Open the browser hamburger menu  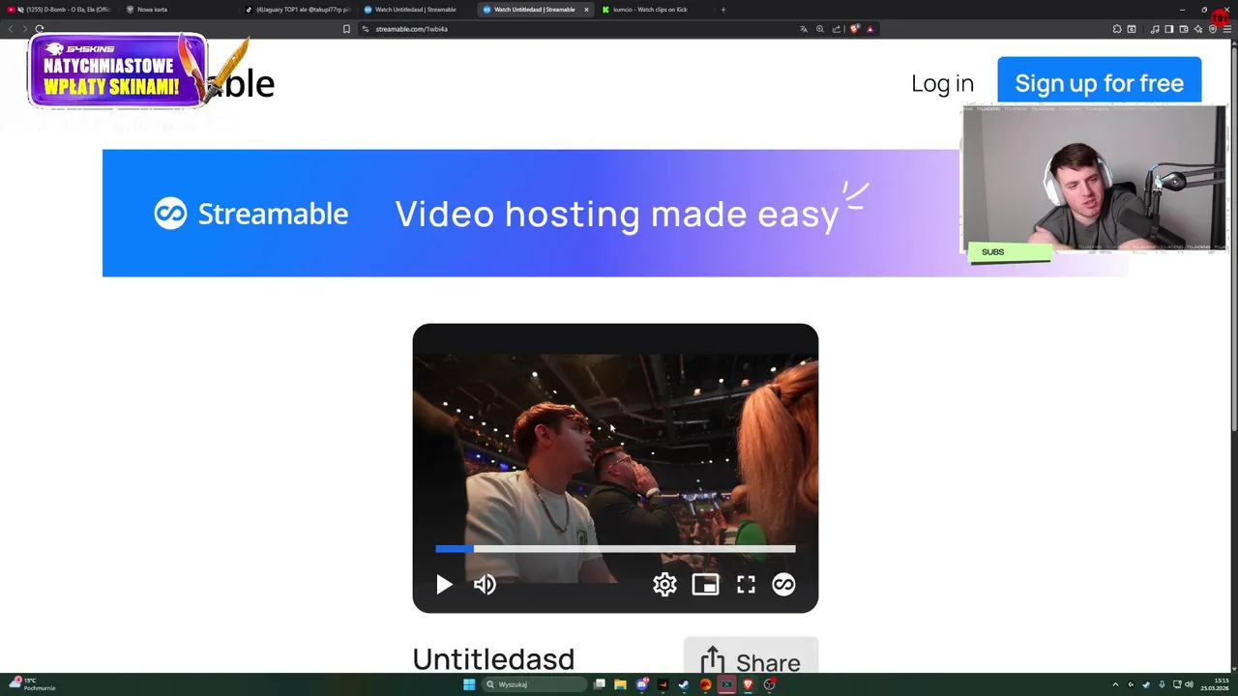click(x=1227, y=29)
